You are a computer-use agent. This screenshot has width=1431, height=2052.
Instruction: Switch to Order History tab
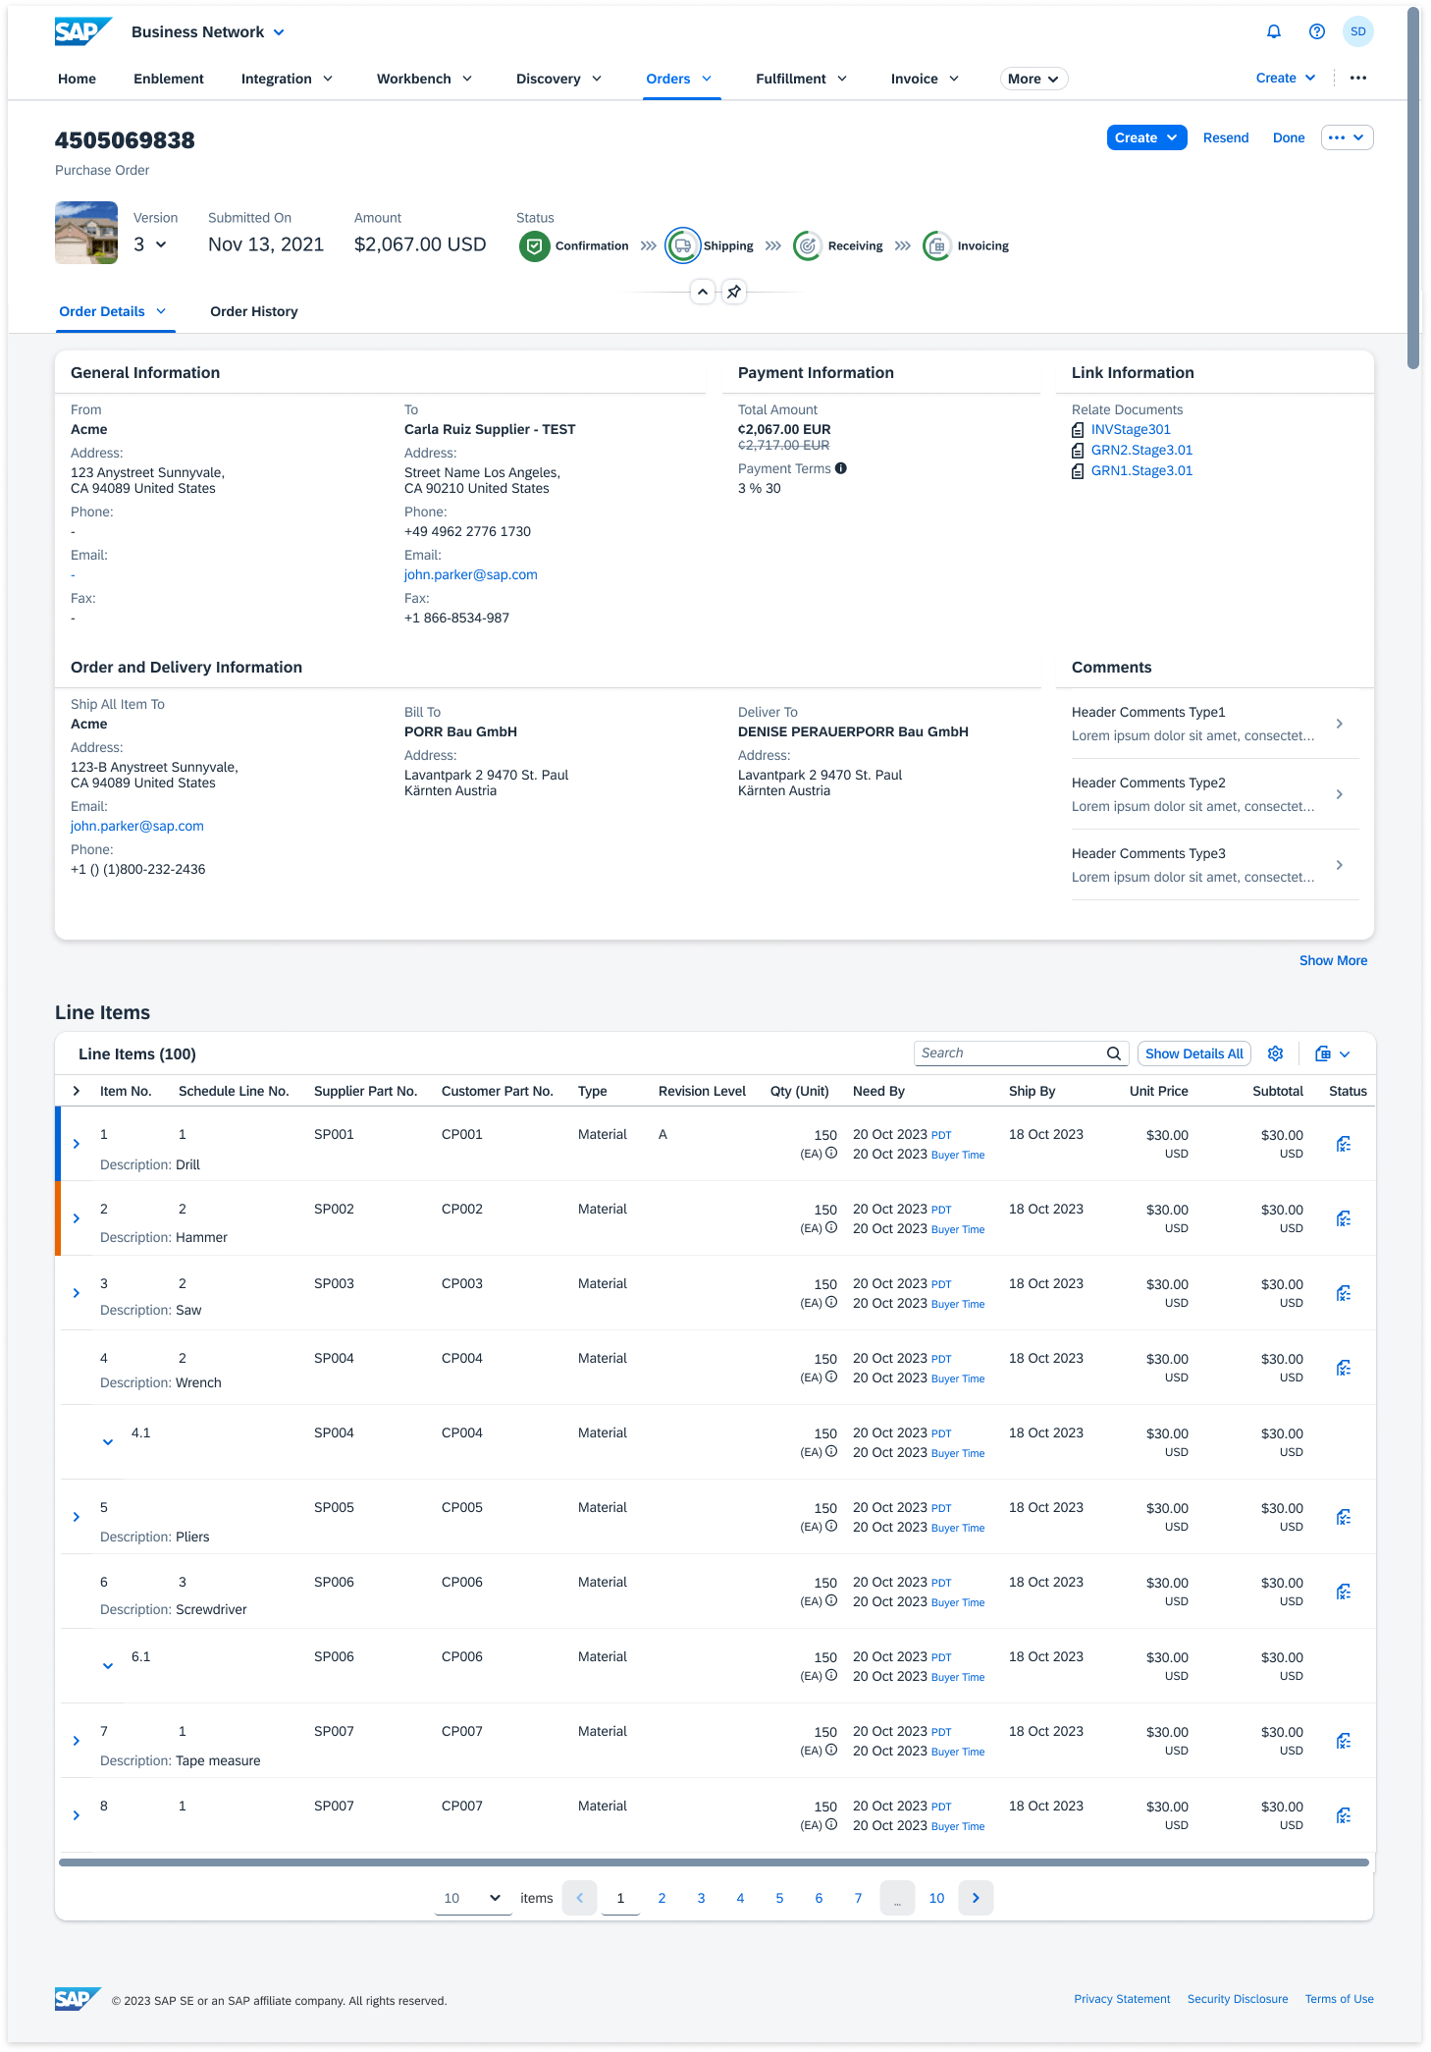253,311
